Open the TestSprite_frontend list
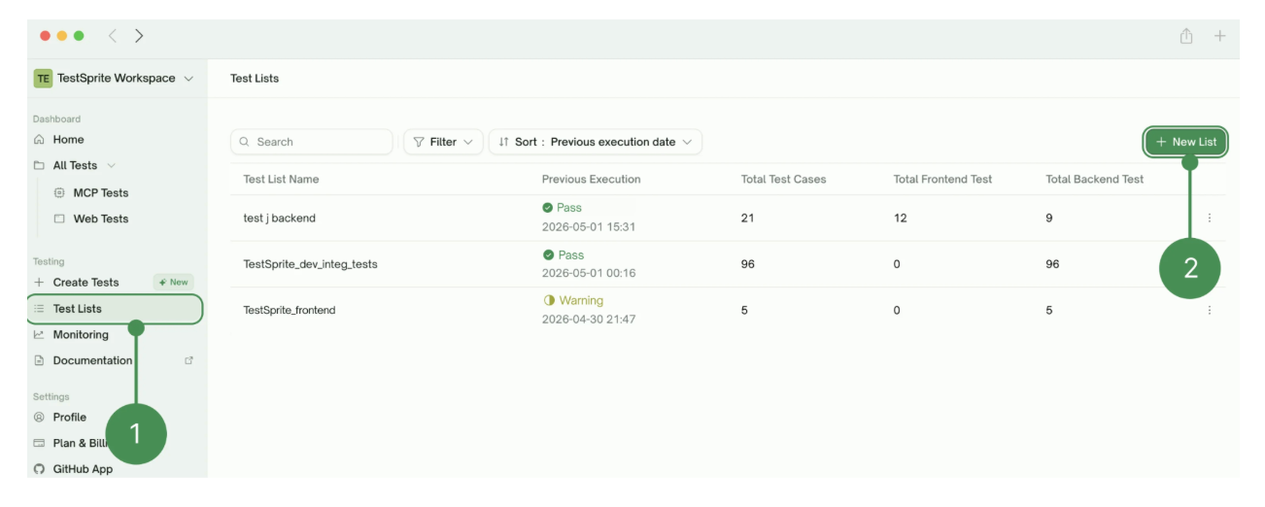This screenshot has height=507, width=1265. [290, 311]
